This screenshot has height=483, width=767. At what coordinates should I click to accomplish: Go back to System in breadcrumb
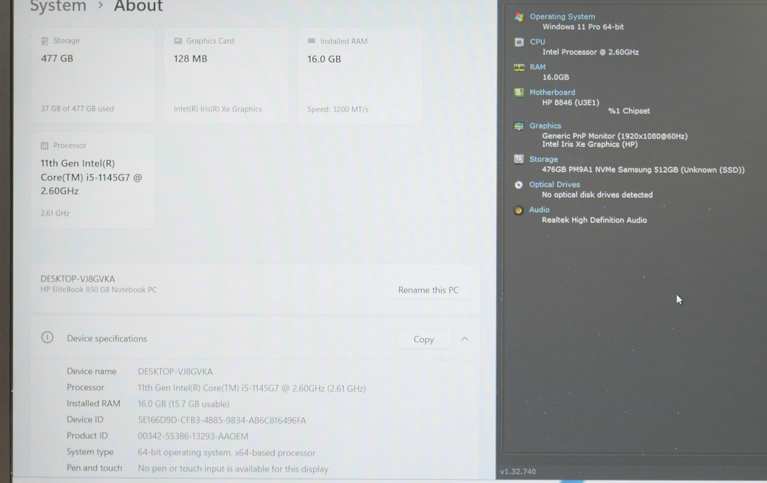pos(58,6)
